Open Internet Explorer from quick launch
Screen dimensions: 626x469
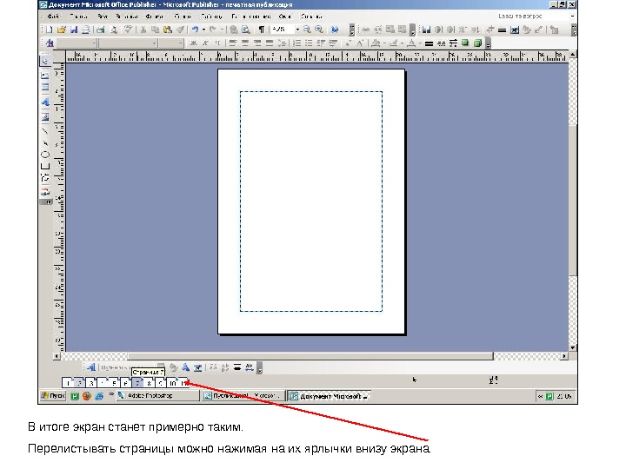point(99,396)
